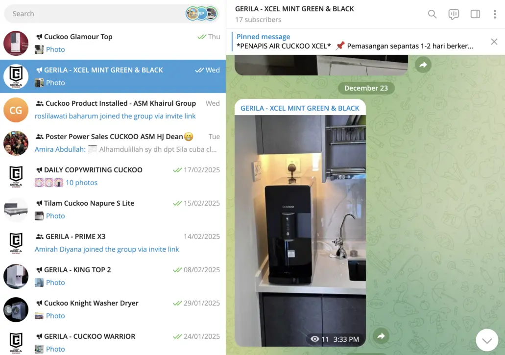Click the 17/02/2025 date in chat list
Screen dimensions: 505x355
(x=202, y=170)
